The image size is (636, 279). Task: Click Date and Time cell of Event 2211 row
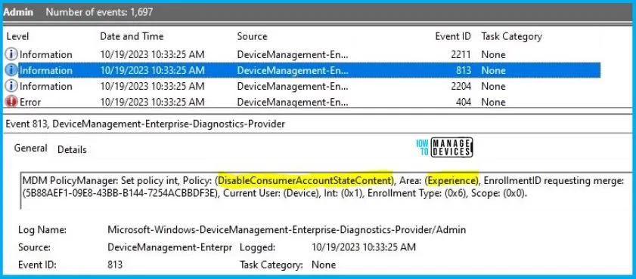pyautogui.click(x=152, y=54)
